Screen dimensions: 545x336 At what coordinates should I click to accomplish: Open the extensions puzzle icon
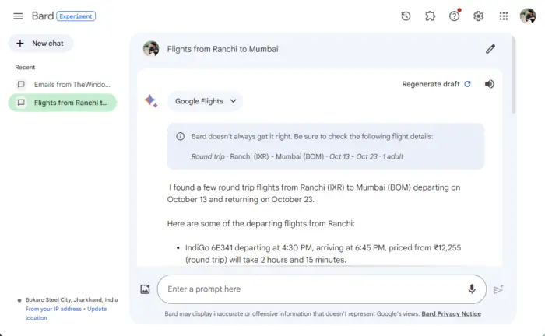point(430,16)
